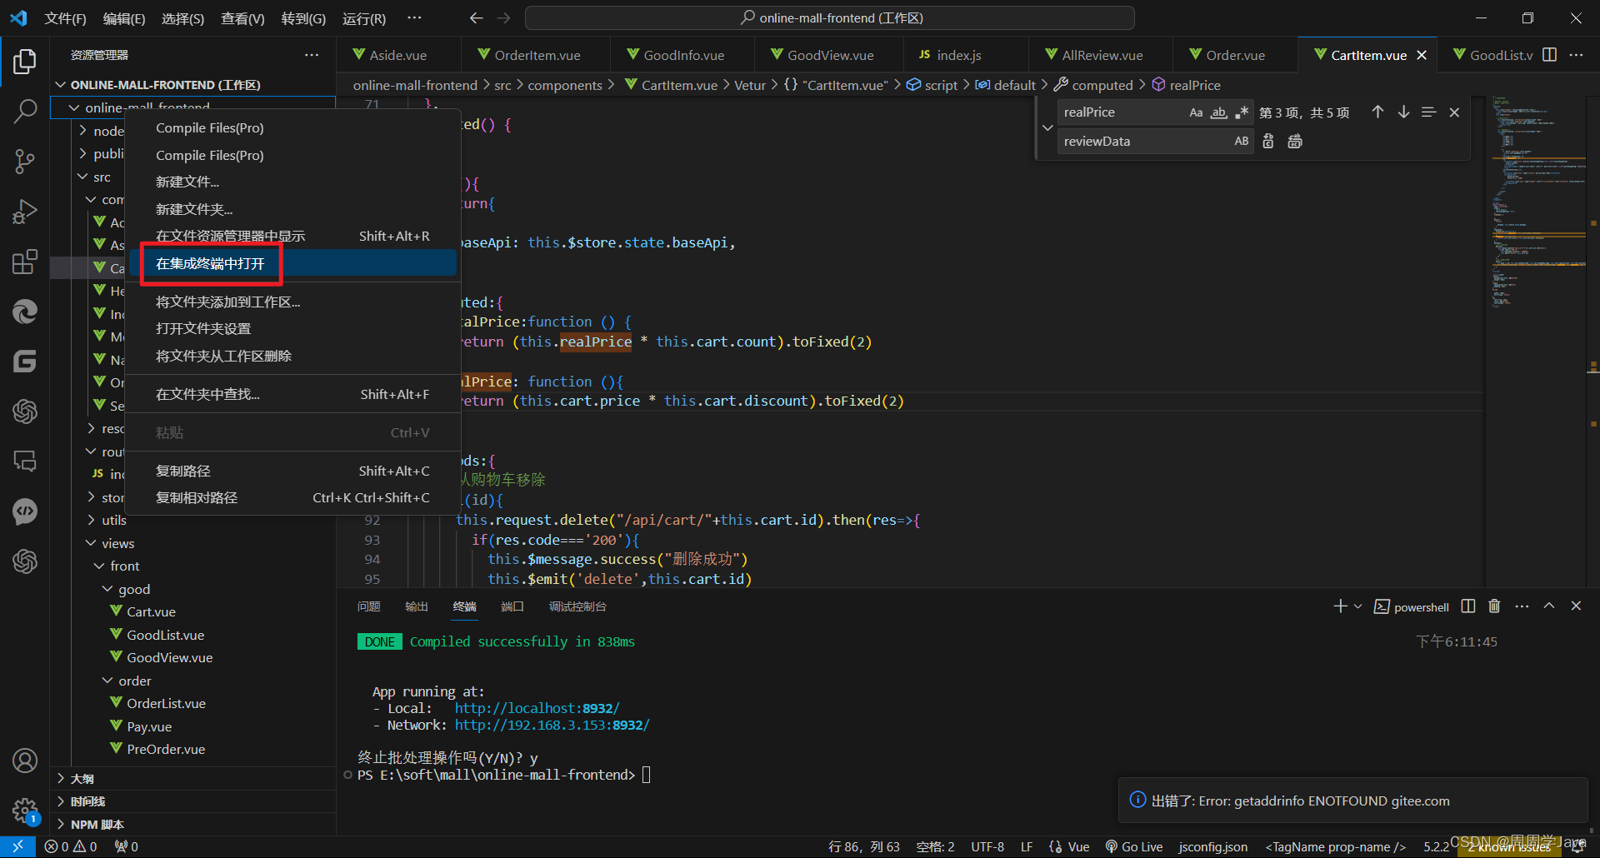Image resolution: width=1600 pixels, height=858 pixels.
Task: Go back in navigation history
Action: click(476, 17)
